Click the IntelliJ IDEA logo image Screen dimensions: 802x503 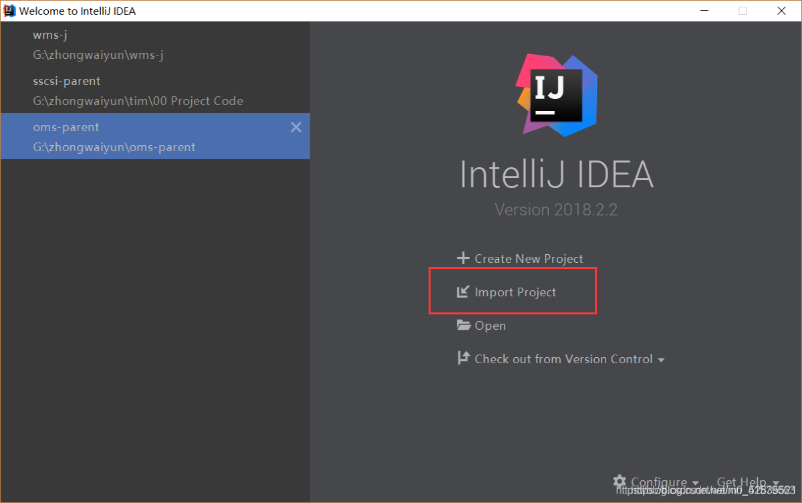pyautogui.click(x=556, y=95)
